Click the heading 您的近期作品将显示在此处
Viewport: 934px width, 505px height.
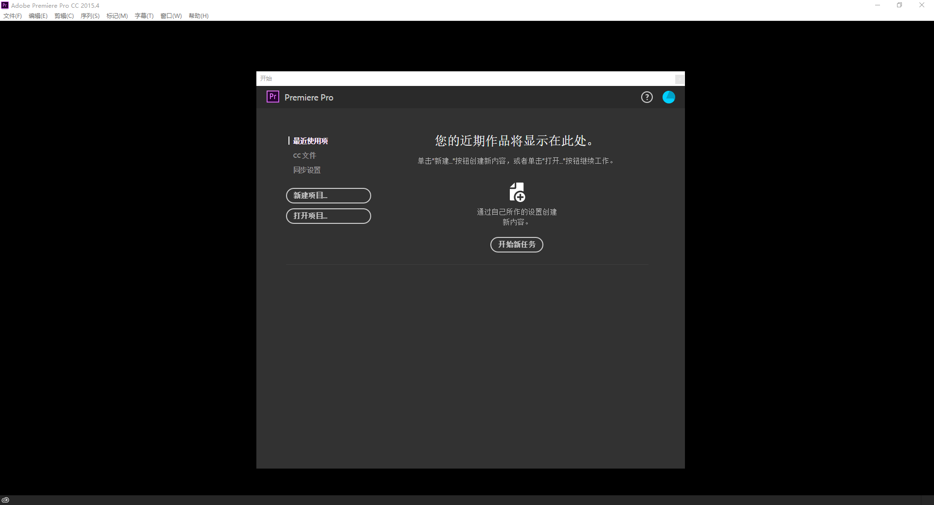[515, 141]
